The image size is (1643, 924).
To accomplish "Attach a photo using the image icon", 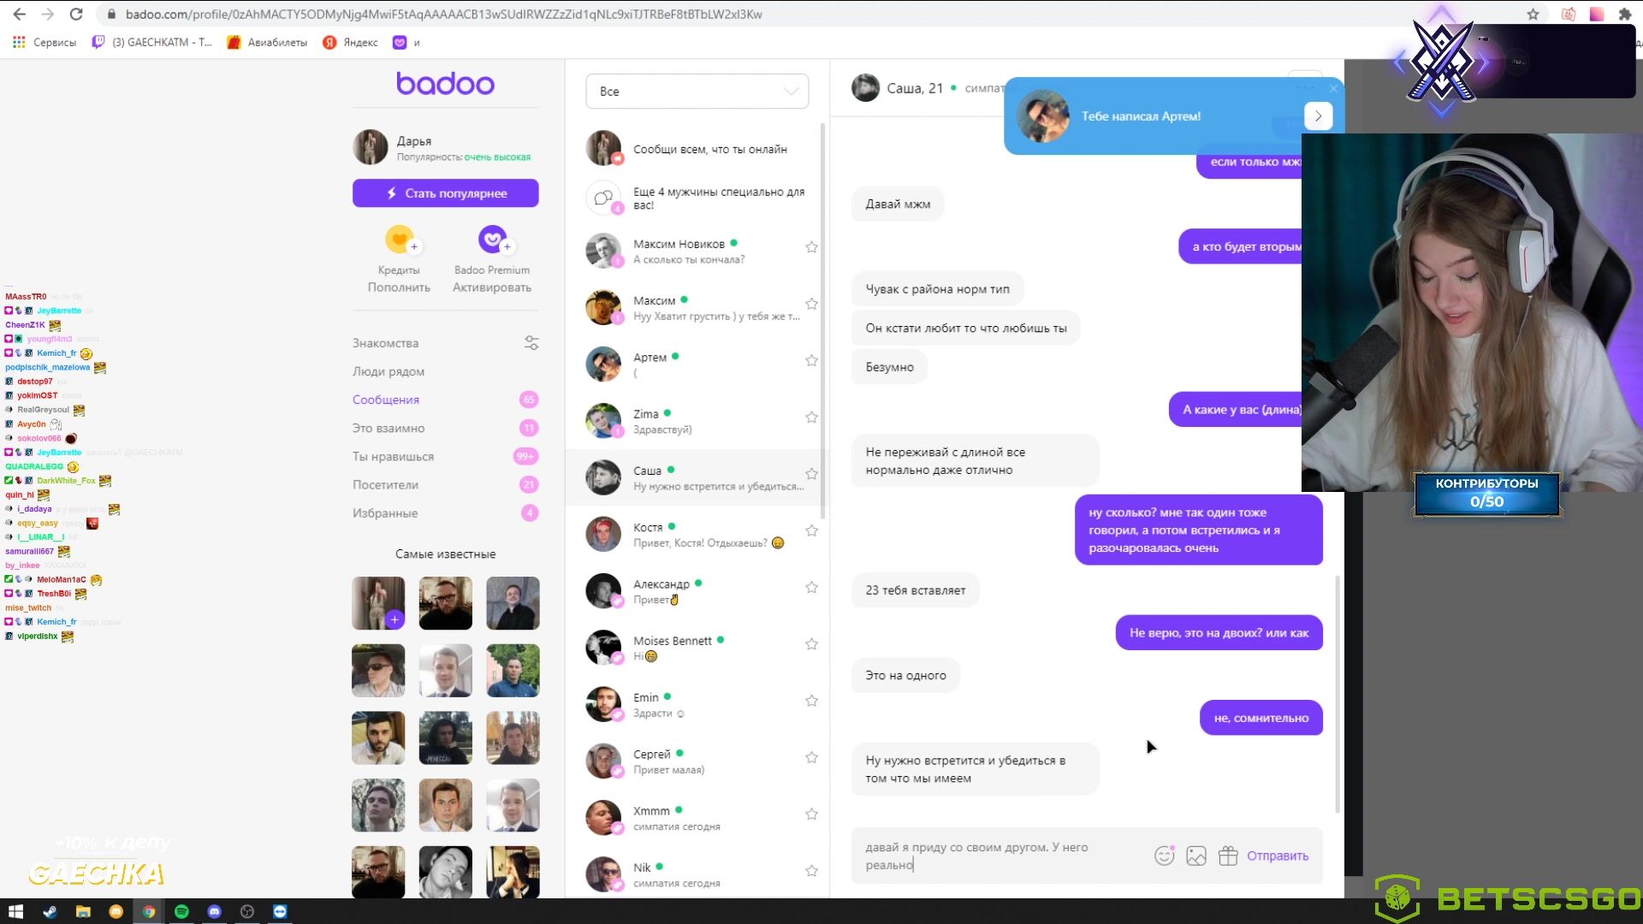I will 1196,856.
